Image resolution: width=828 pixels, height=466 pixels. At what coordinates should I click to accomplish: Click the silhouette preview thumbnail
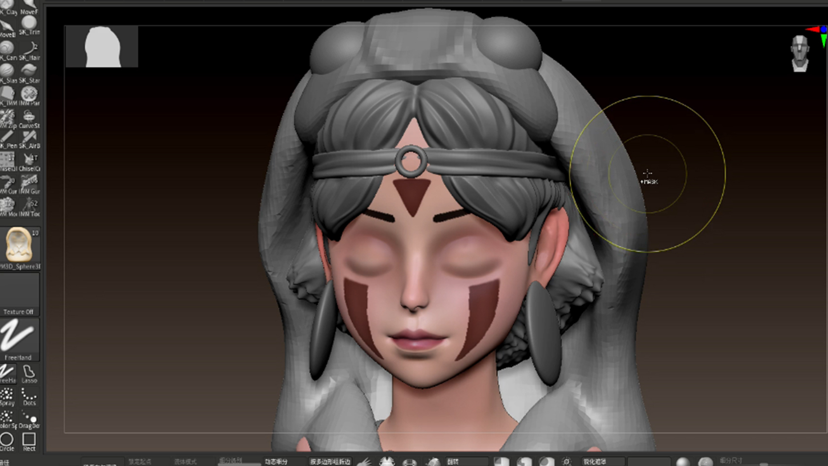click(102, 46)
